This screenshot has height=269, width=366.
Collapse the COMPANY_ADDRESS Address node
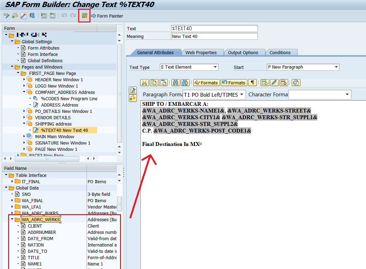pos(24,92)
